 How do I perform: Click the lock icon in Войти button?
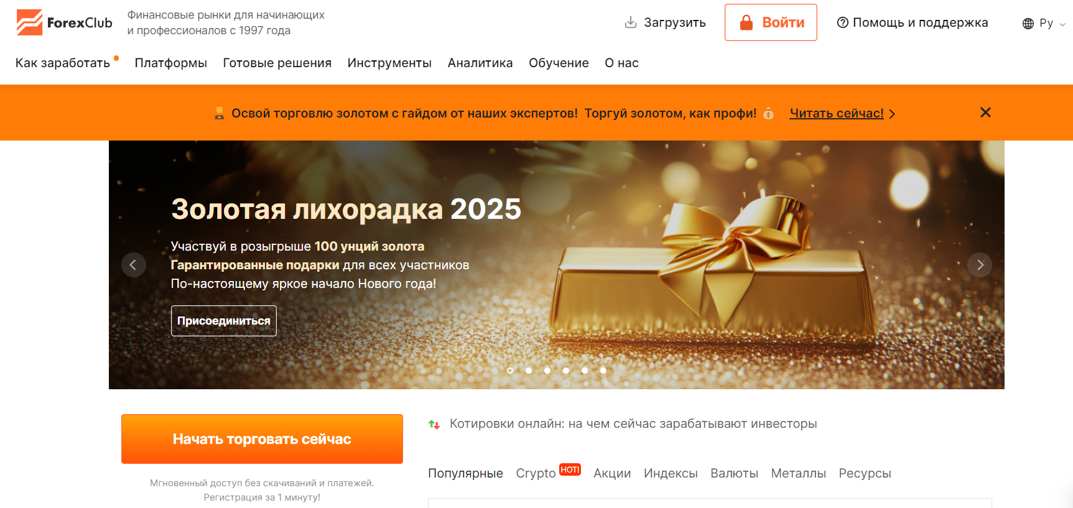point(746,22)
